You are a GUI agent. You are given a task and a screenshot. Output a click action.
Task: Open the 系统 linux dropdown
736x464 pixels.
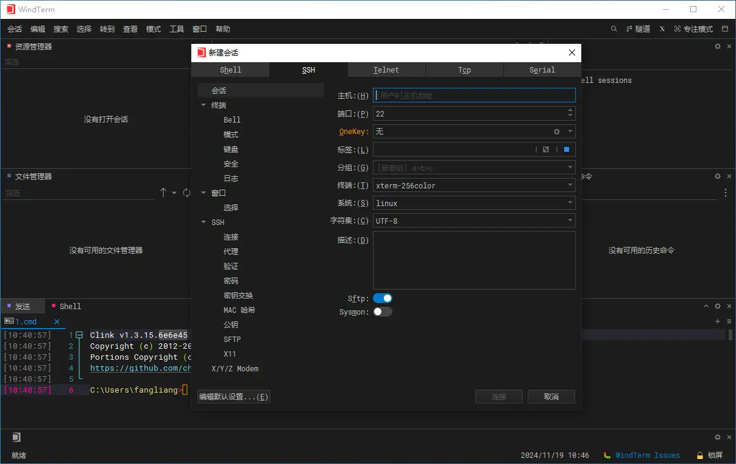[x=474, y=203]
